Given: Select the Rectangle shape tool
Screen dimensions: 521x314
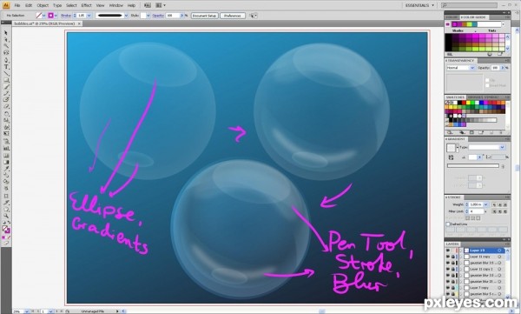Looking at the screenshot, I should 6,80.
